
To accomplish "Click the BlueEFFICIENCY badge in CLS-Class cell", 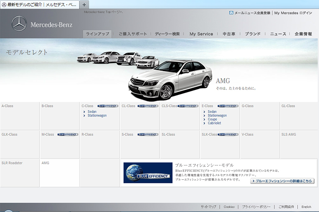I will [x=188, y=106].
